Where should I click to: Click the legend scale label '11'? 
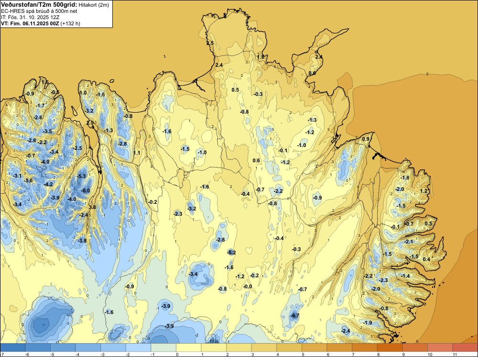coord(455,355)
